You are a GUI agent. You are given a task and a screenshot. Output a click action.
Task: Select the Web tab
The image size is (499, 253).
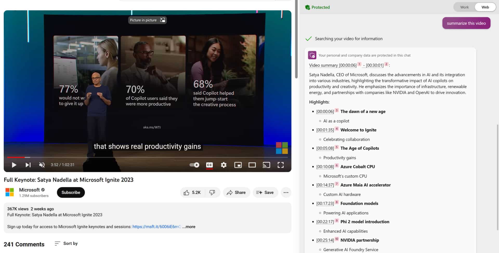tap(485, 7)
